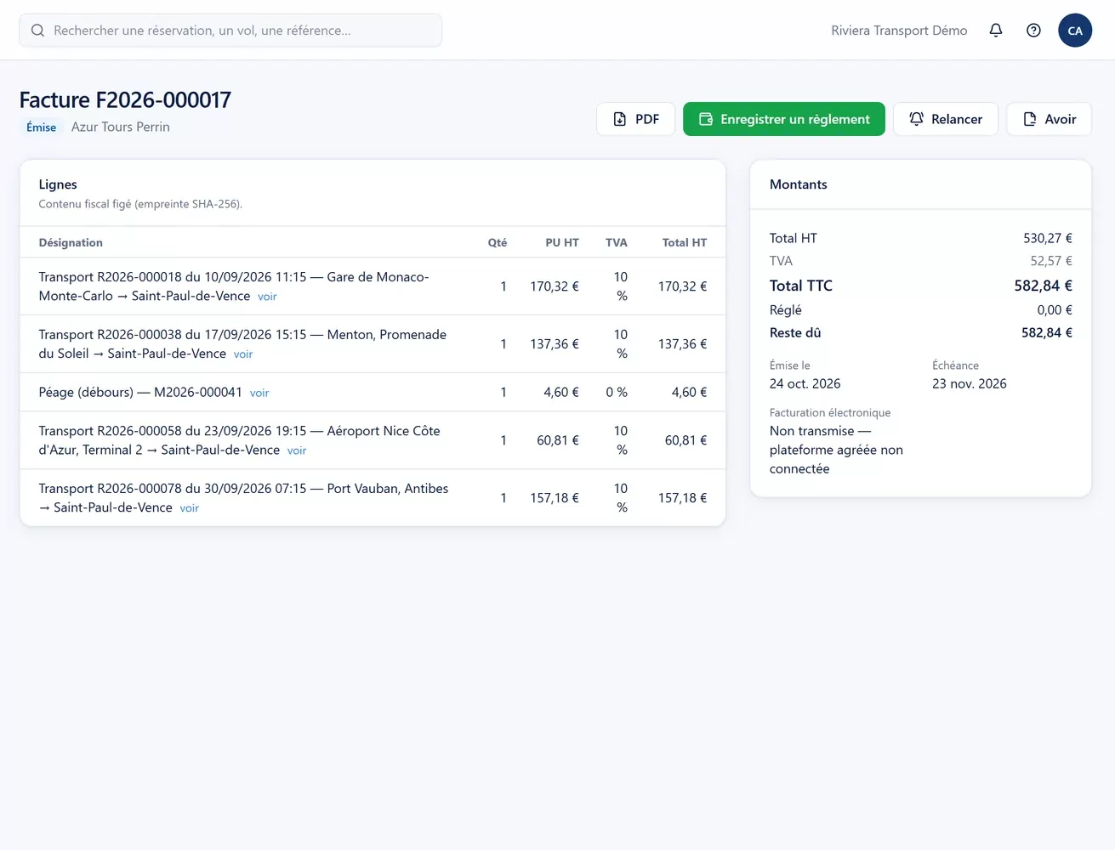Click the due date 23 nov. 2026
This screenshot has width=1115, height=850.
coord(970,384)
